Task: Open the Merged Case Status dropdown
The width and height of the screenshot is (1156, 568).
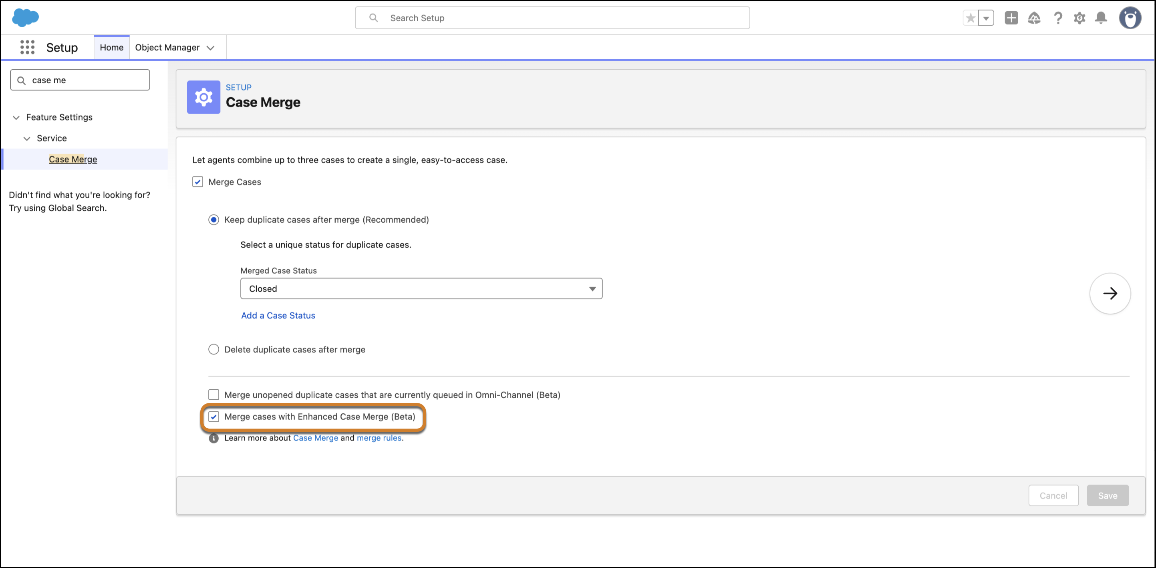Action: point(421,288)
